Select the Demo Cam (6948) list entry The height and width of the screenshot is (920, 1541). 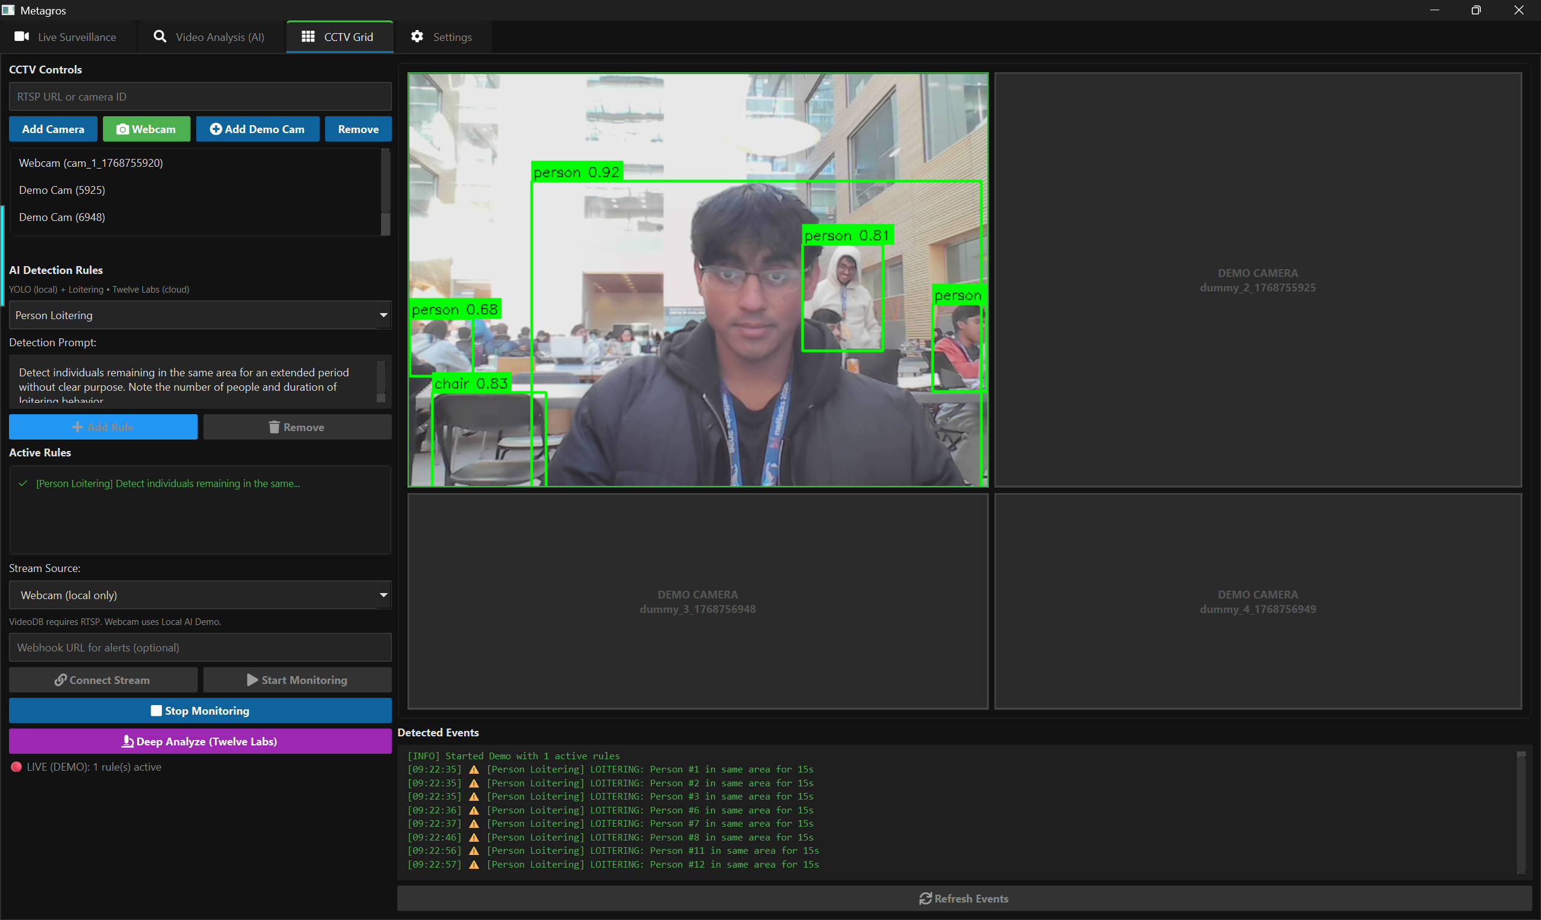click(x=62, y=217)
